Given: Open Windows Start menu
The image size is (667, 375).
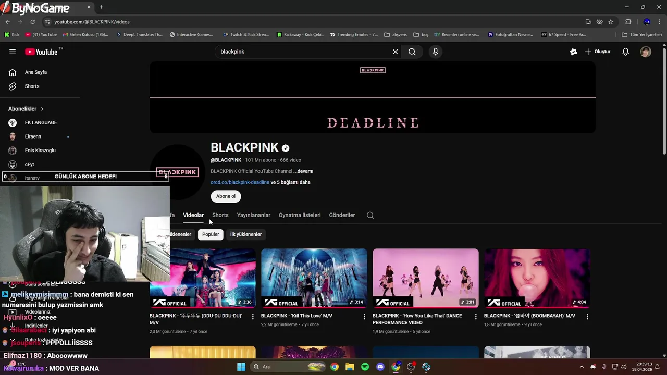Looking at the screenshot, I should coord(241,367).
